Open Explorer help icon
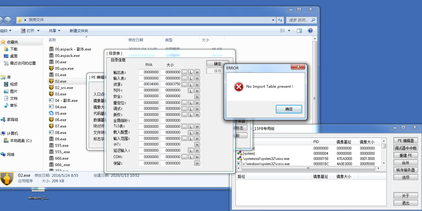The width and height of the screenshot is (422, 211). pyautogui.click(x=310, y=31)
